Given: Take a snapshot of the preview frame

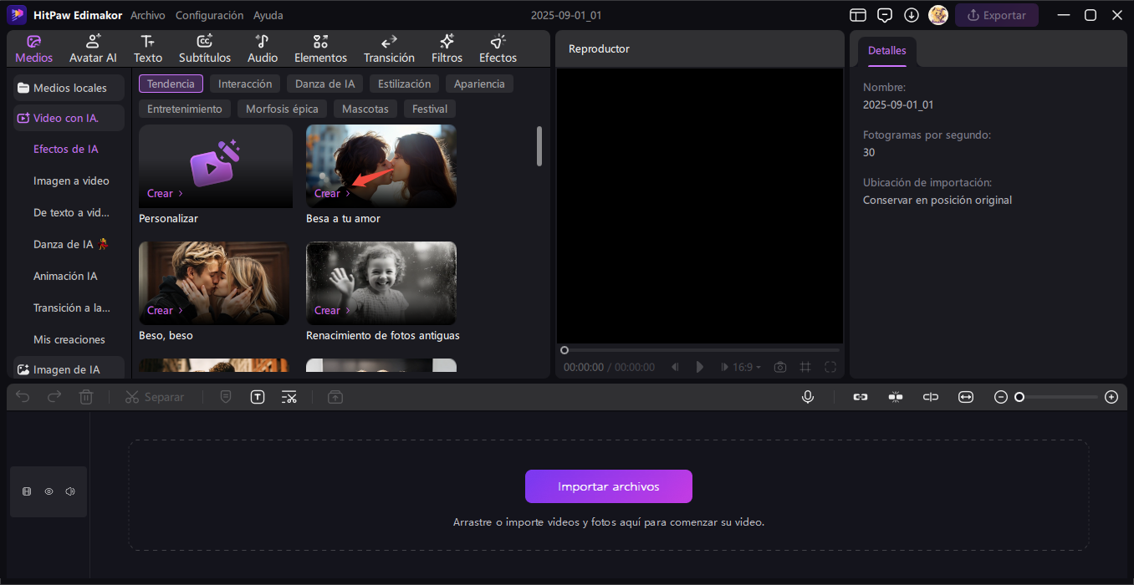Looking at the screenshot, I should [779, 366].
